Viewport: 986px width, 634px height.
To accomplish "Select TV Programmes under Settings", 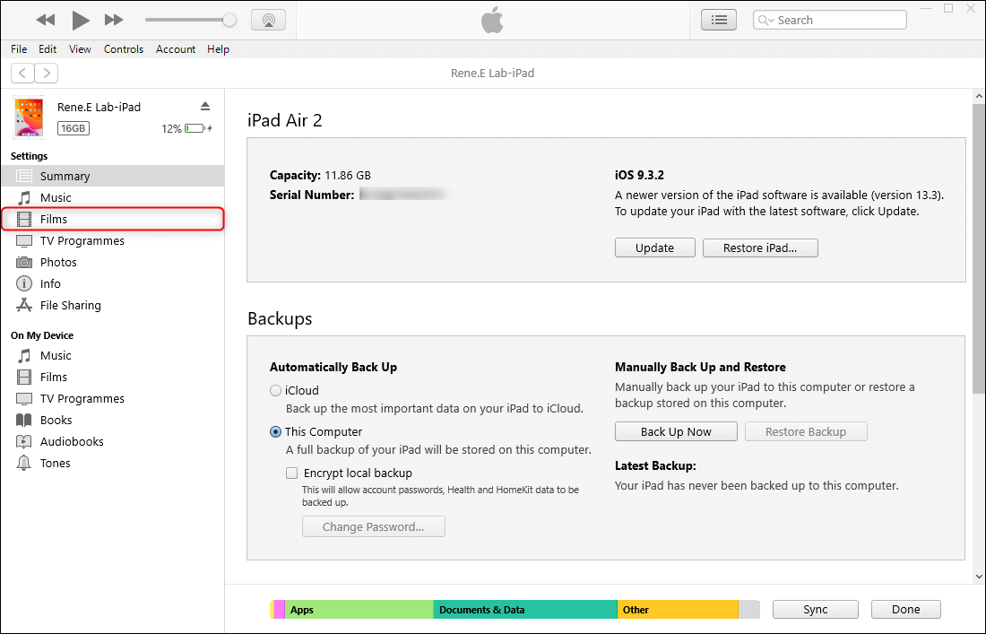I will coord(113,241).
